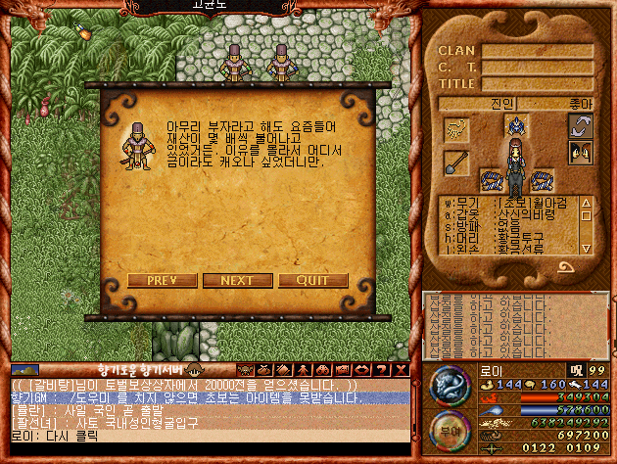Click the weapon row [초보]월아검

[506, 204]
